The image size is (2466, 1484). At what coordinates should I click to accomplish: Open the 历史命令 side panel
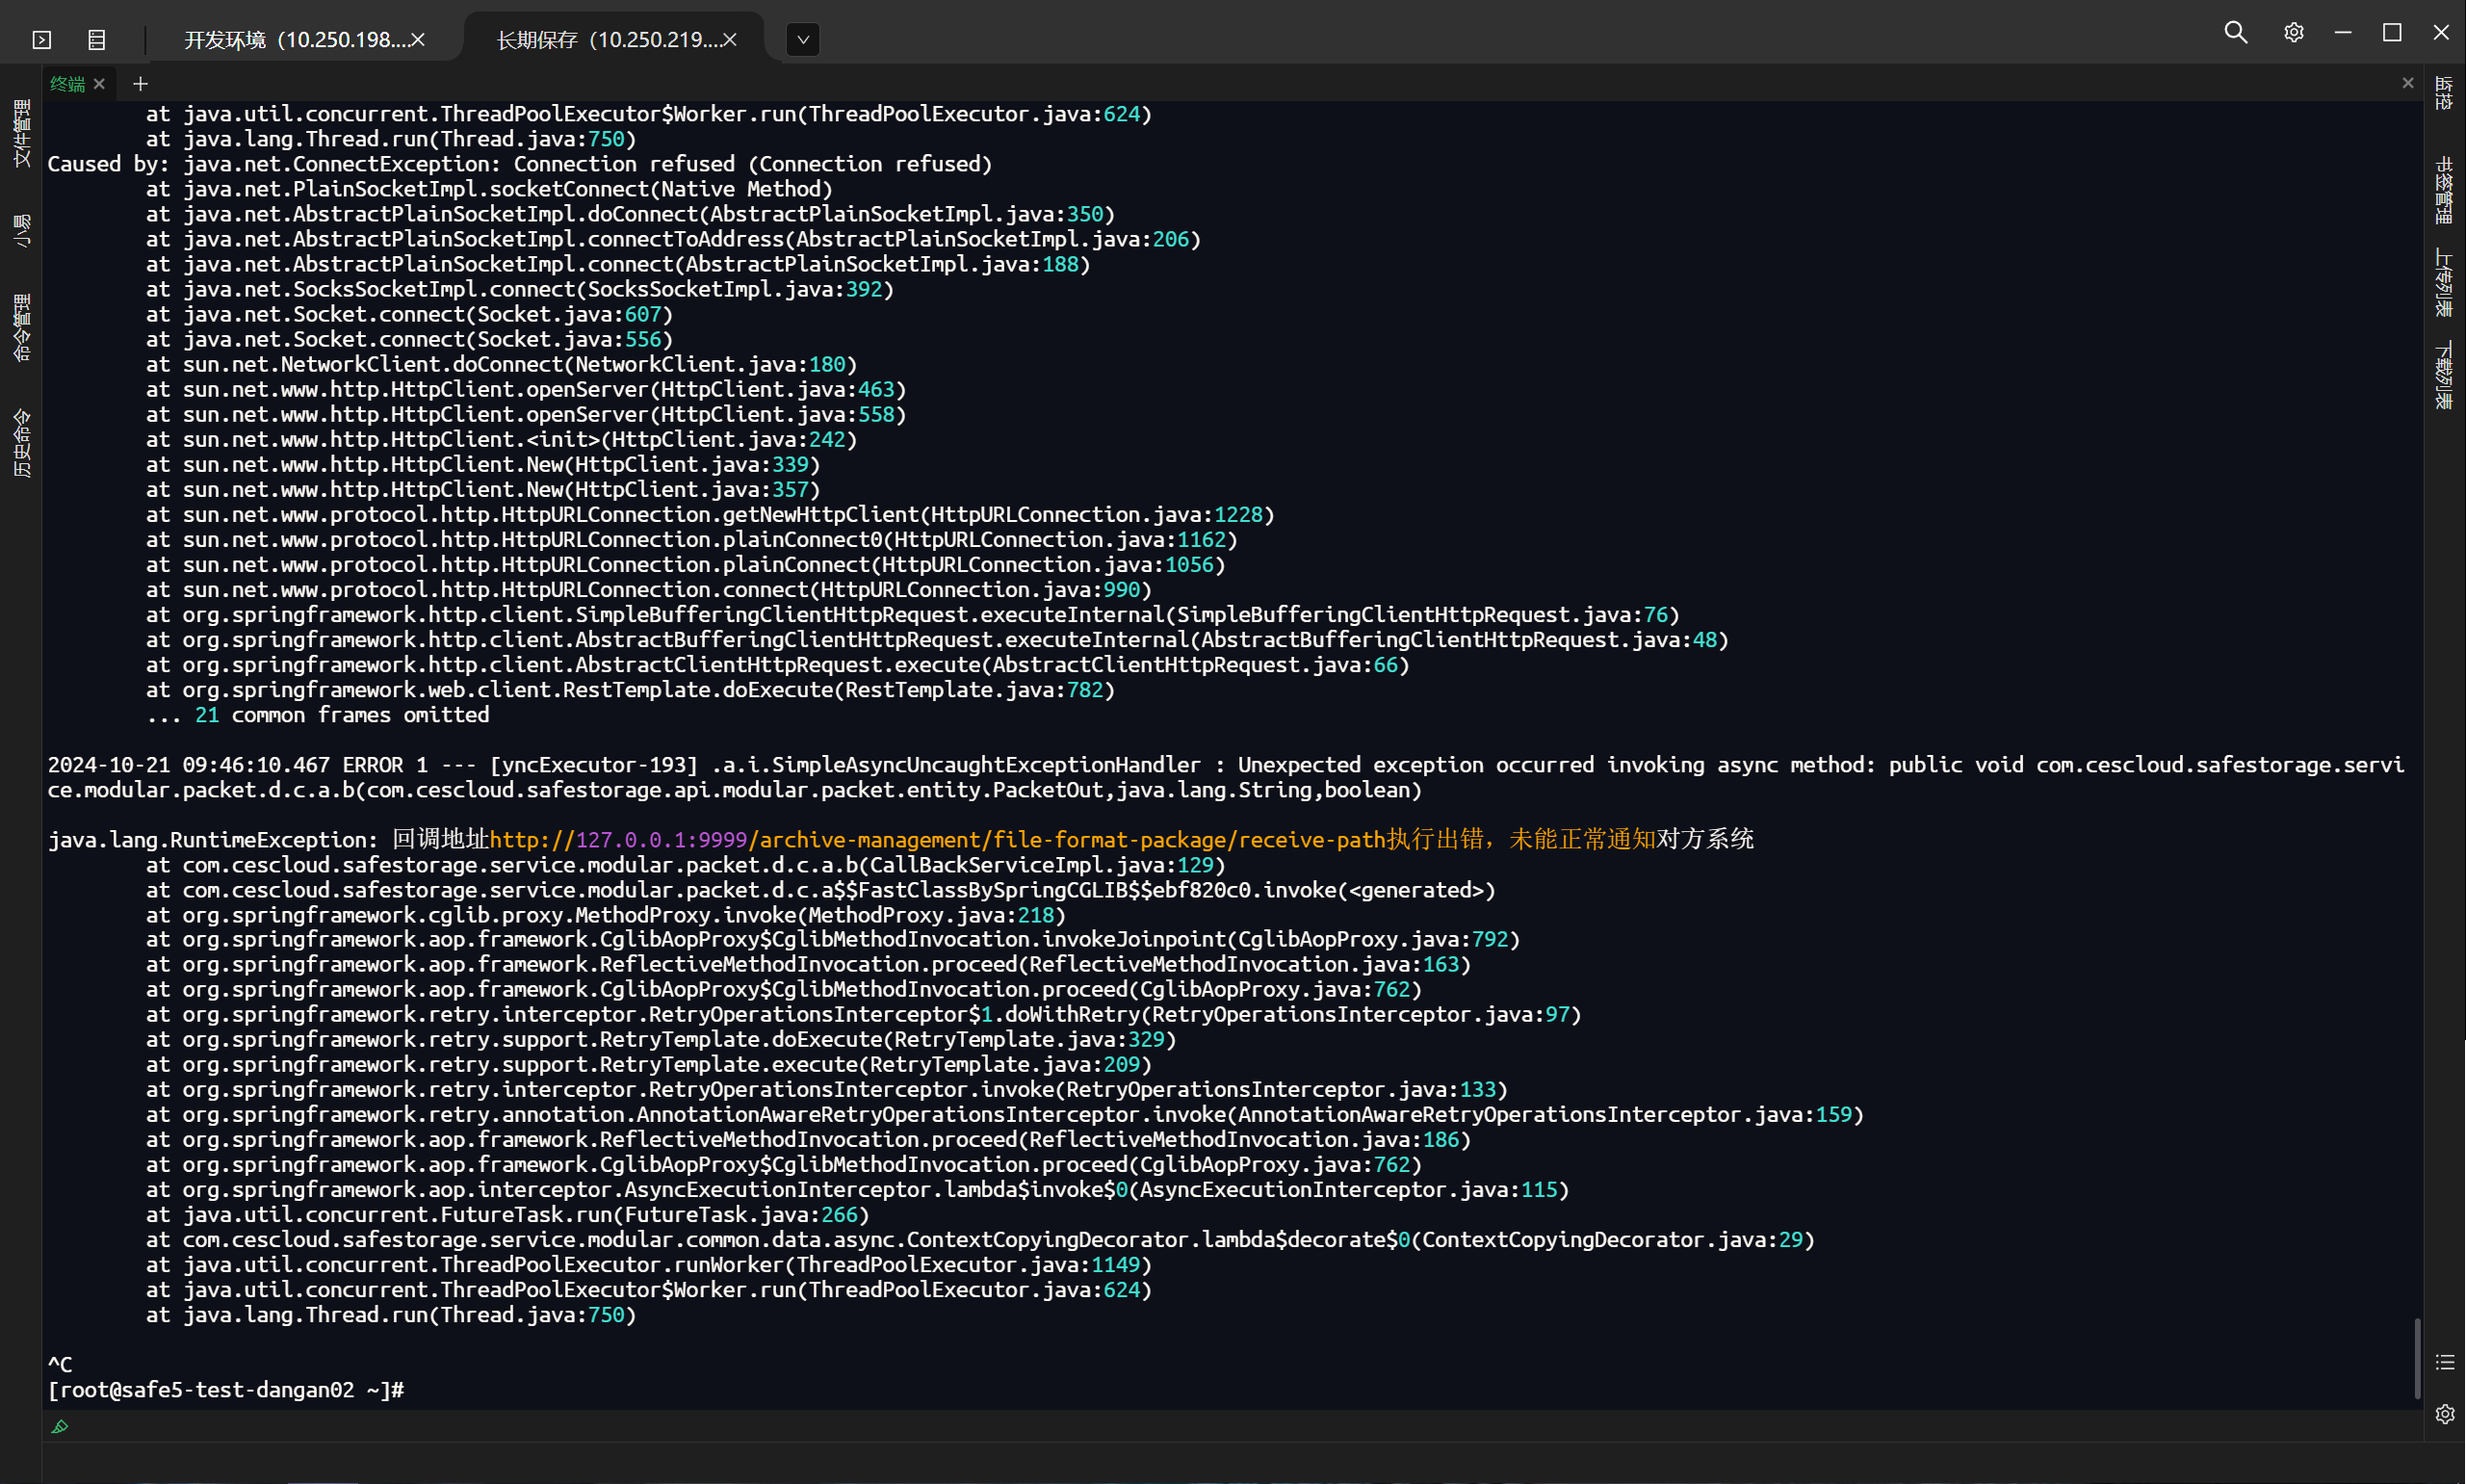tap(21, 443)
